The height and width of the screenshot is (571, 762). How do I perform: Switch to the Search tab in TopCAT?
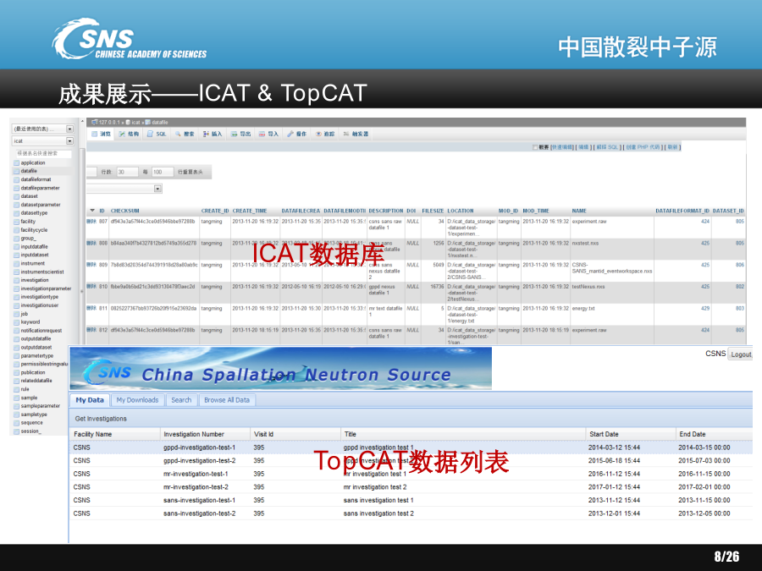[x=181, y=400]
